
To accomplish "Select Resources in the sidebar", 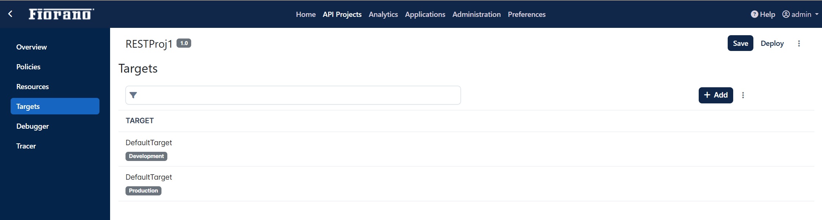I will (55, 87).
